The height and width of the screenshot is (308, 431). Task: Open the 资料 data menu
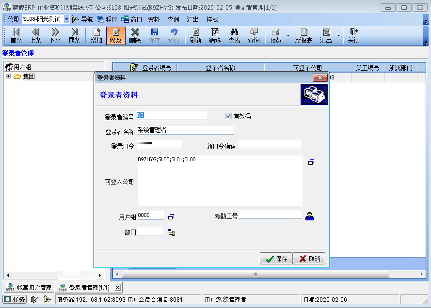(x=154, y=19)
